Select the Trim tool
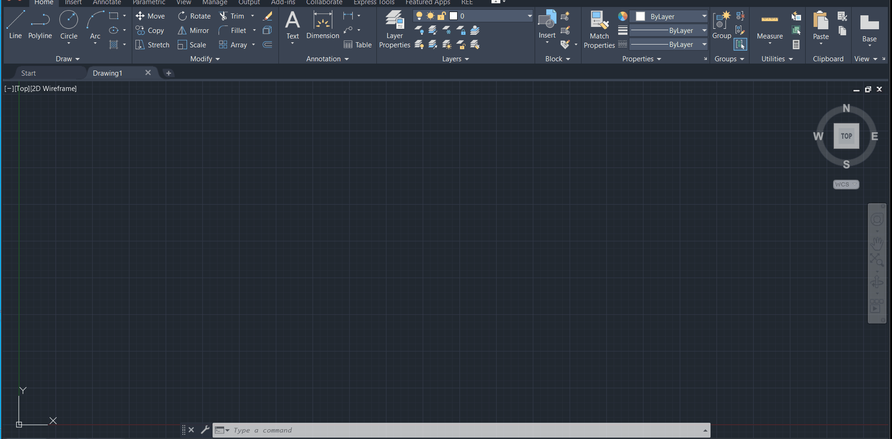 tap(232, 16)
